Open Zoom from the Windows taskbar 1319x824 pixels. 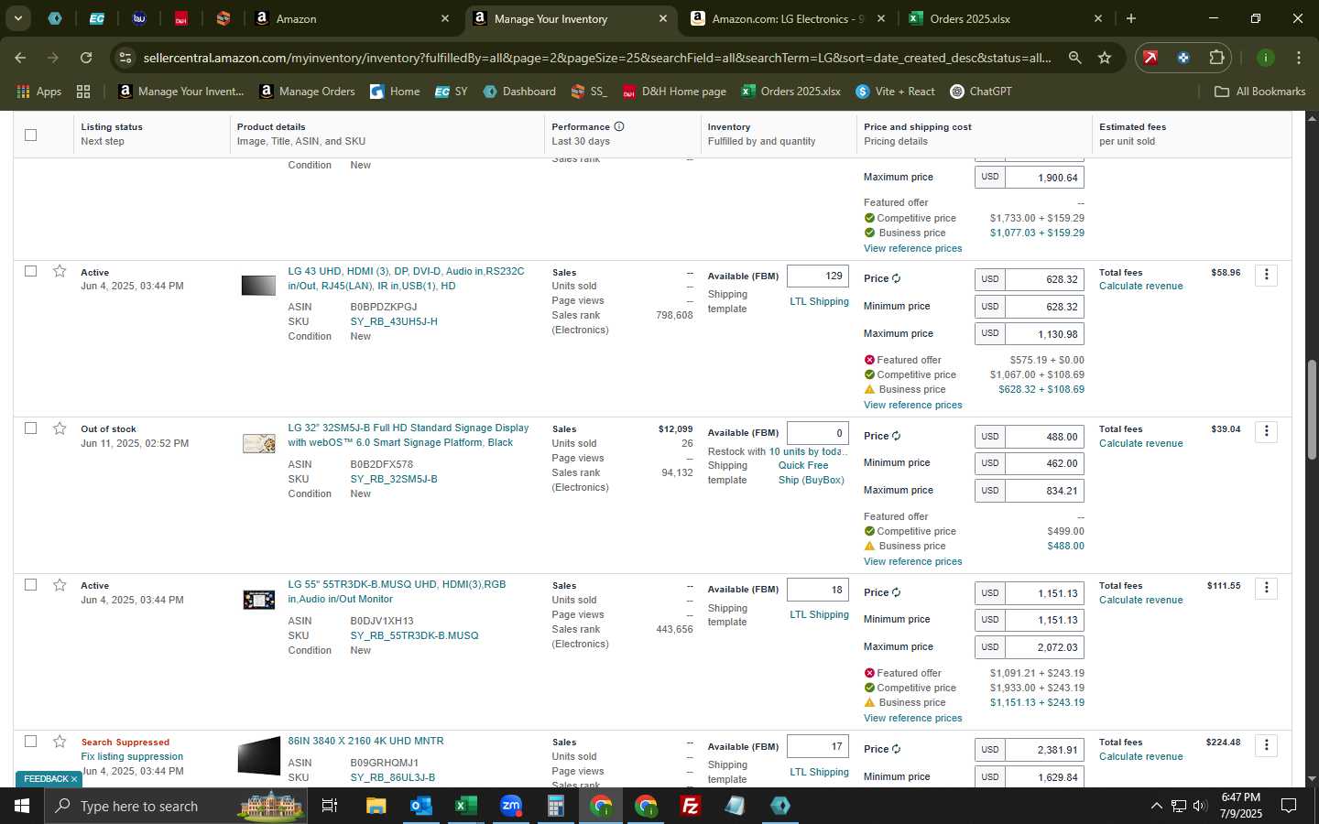[x=510, y=806]
